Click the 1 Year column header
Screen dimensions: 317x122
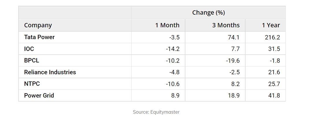coord(271,25)
